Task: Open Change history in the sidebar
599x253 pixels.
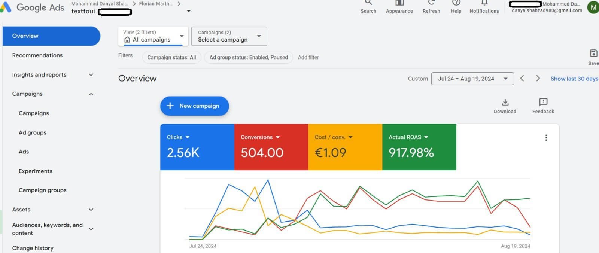Action: [33, 248]
